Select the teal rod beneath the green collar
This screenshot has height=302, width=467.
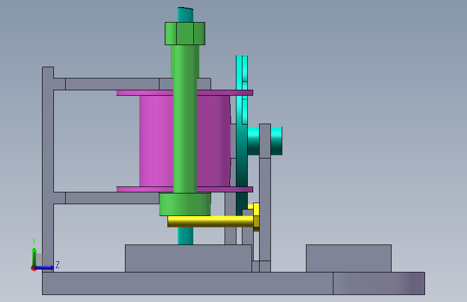pos(185,236)
